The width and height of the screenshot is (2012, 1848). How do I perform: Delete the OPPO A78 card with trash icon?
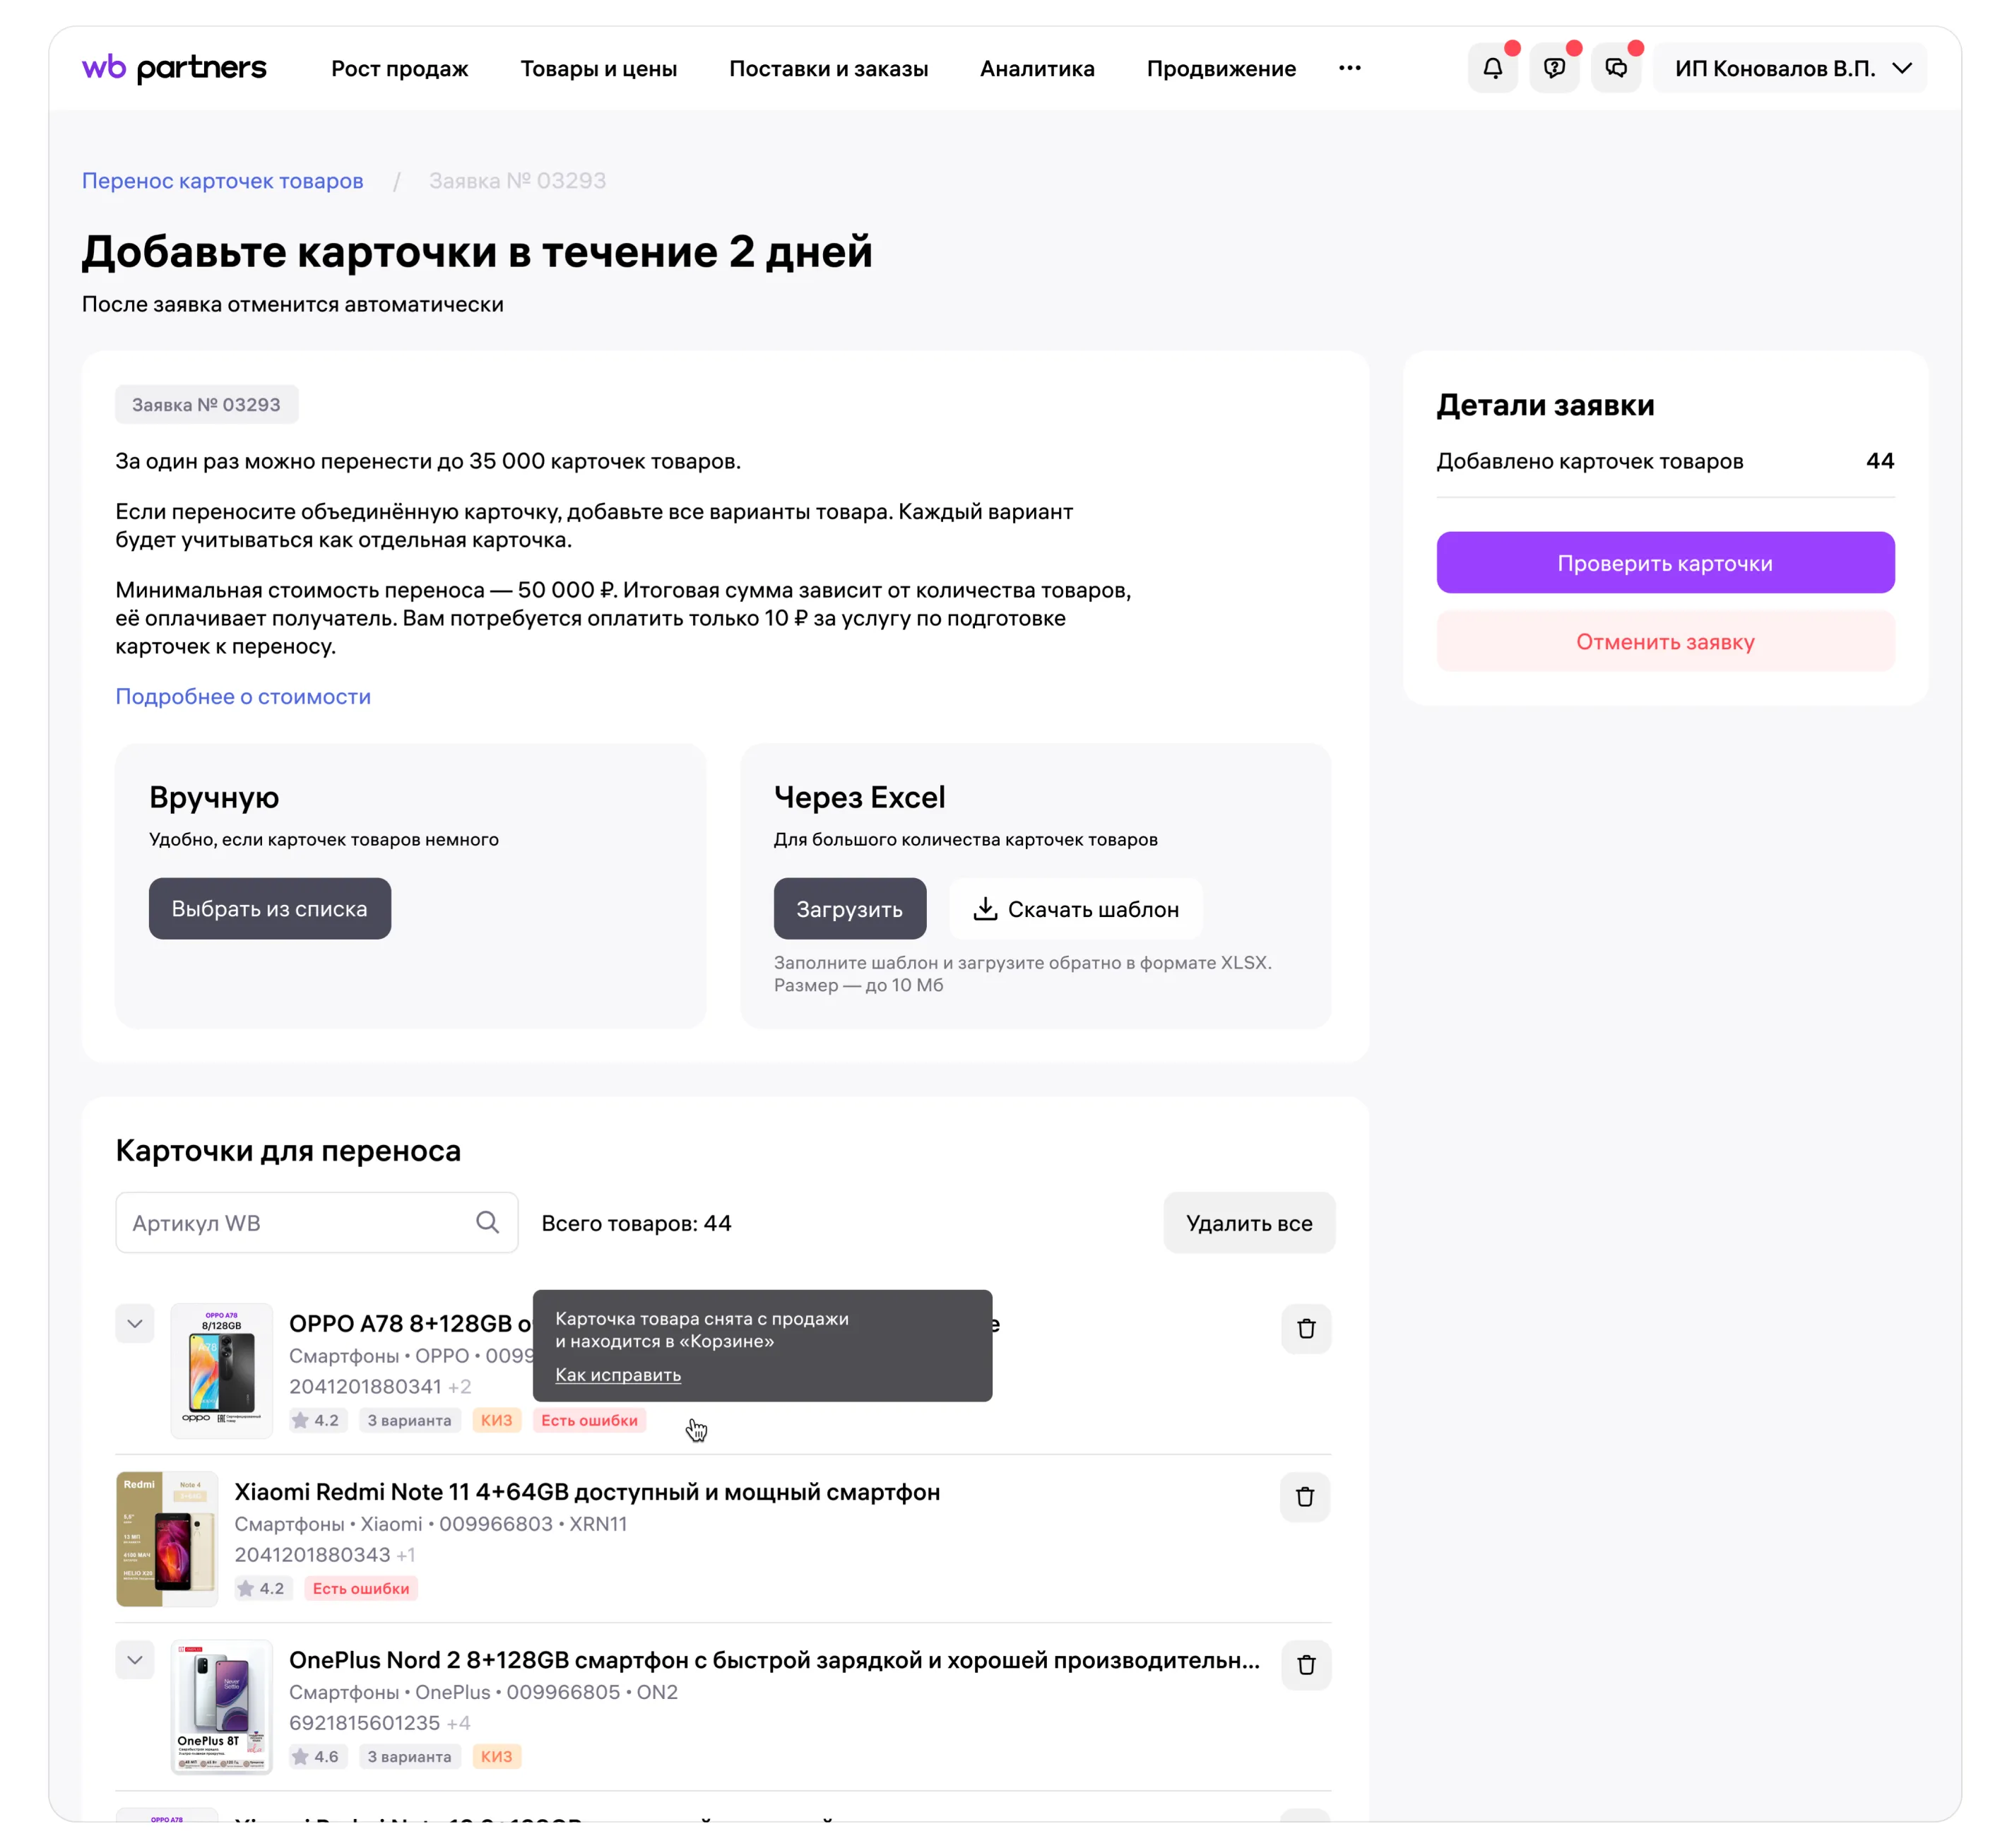[1306, 1329]
